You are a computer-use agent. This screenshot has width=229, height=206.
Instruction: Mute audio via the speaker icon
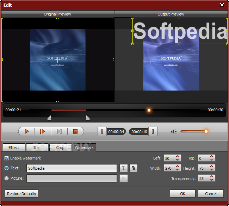pos(174,132)
